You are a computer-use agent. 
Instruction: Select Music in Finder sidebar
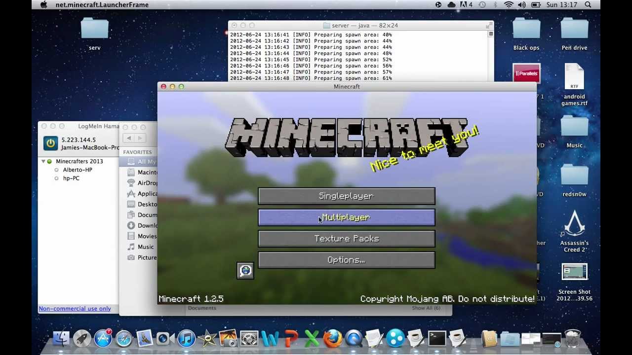(x=139, y=247)
